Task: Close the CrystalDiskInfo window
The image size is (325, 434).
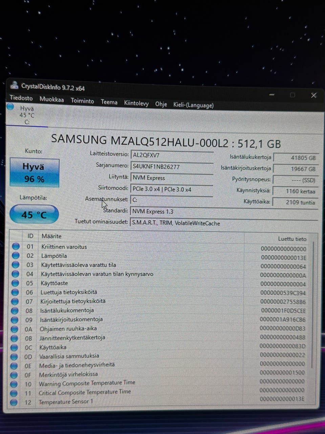Action: click(313, 95)
